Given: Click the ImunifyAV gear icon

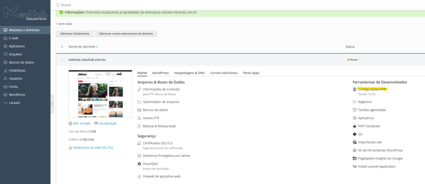Looking at the screenshot, I should click(139, 164).
